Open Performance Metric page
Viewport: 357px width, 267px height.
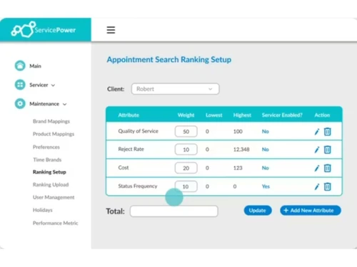[55, 223]
